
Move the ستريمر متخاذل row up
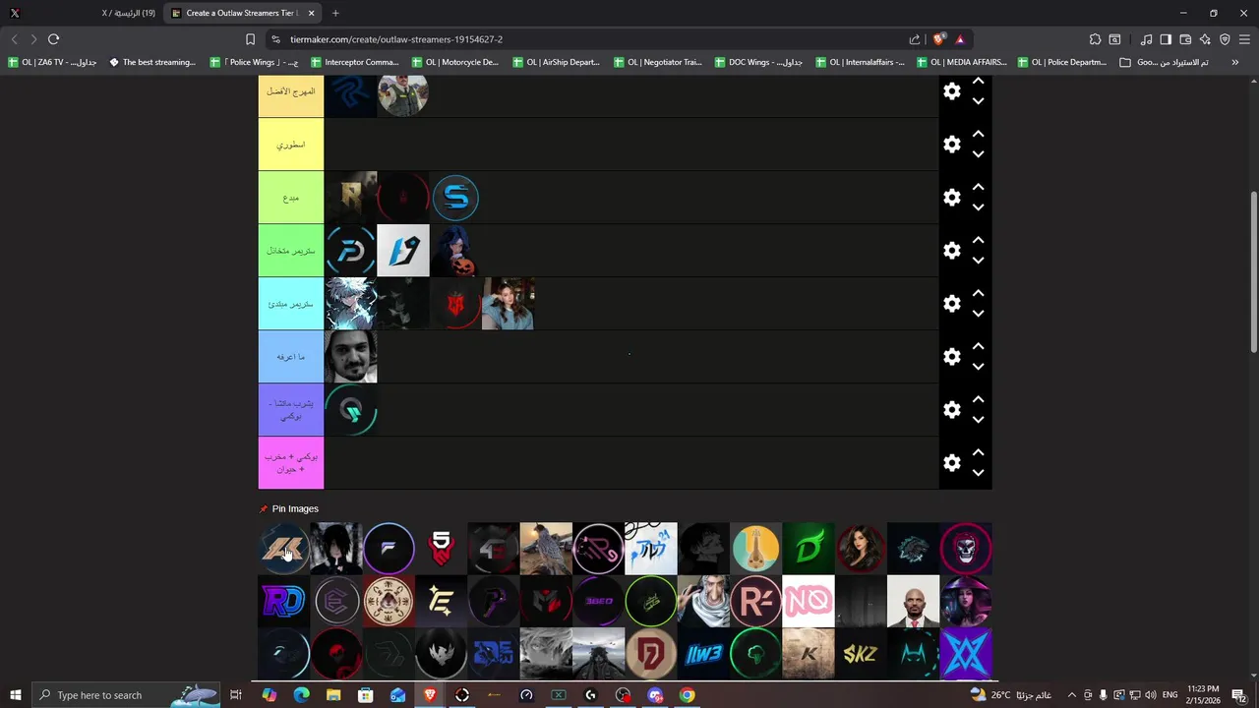[x=979, y=240]
